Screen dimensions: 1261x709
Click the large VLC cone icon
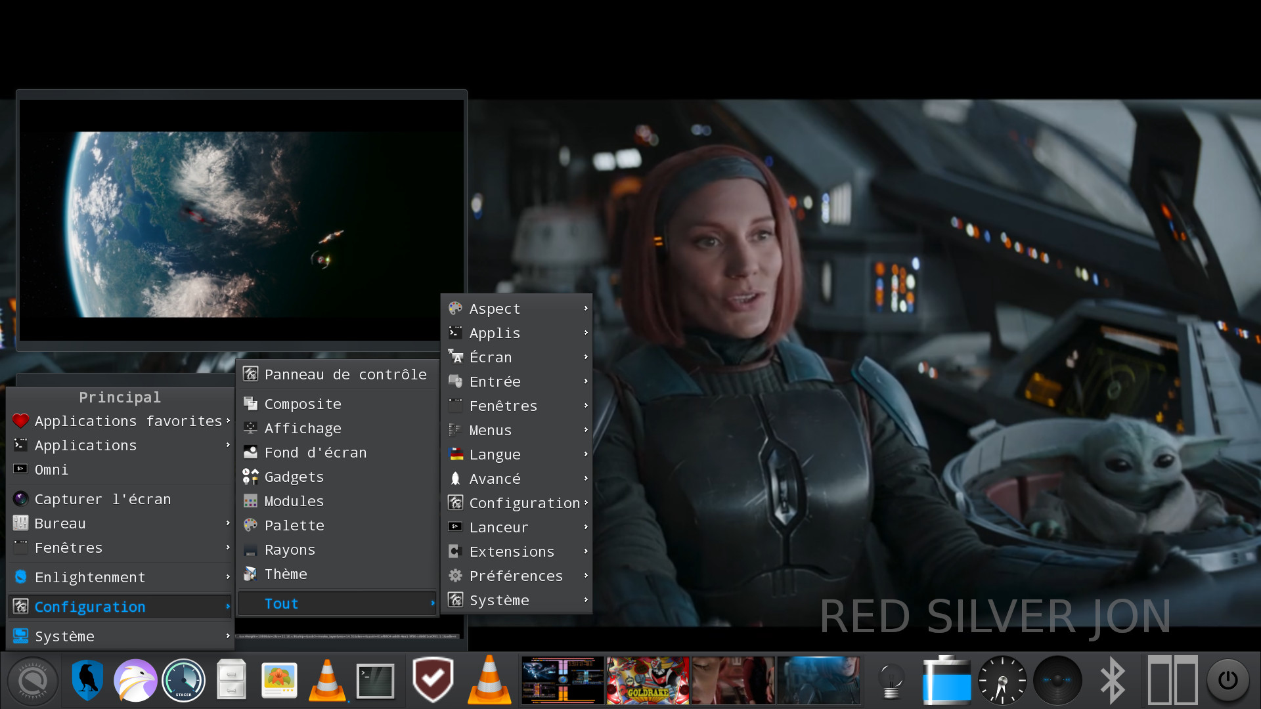coord(489,680)
